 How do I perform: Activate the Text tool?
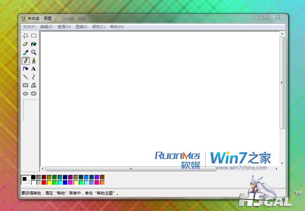pyautogui.click(x=34, y=69)
